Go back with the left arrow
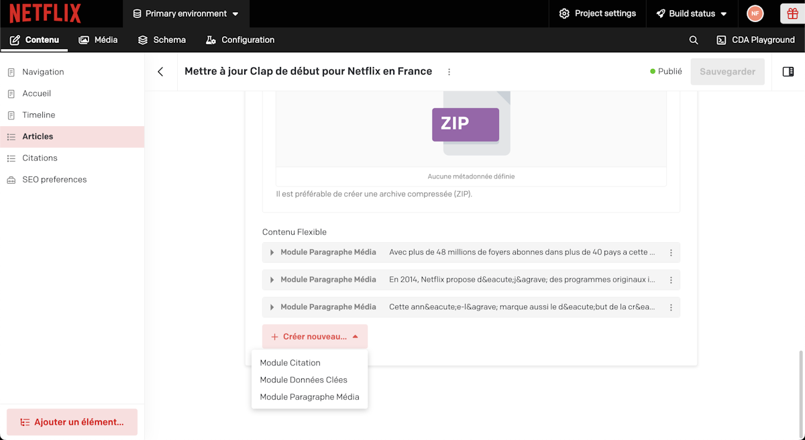This screenshot has width=805, height=440. click(x=160, y=72)
